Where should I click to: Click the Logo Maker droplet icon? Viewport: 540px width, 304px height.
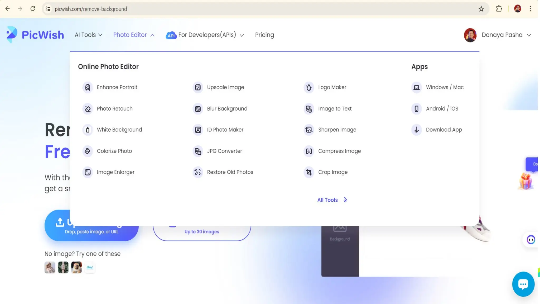coord(309,87)
